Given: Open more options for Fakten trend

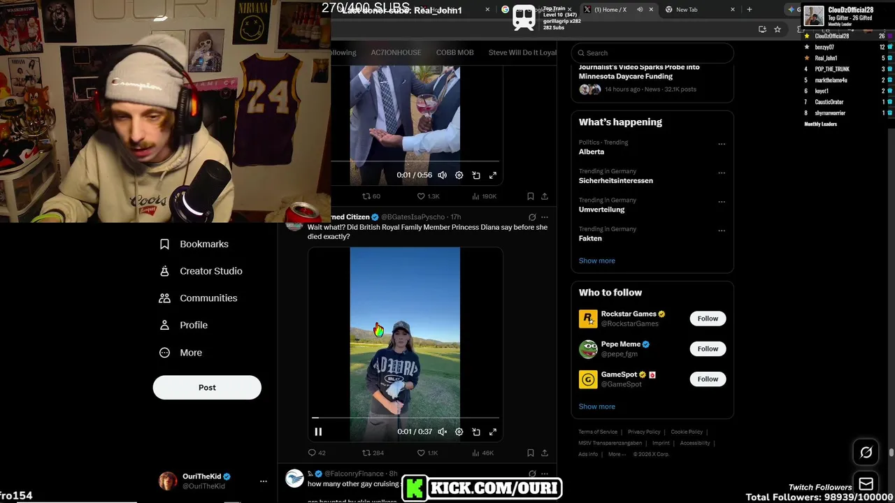Looking at the screenshot, I should (722, 230).
